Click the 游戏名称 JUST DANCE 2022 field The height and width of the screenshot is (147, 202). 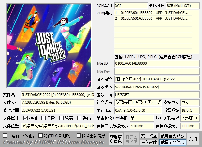click(157, 79)
